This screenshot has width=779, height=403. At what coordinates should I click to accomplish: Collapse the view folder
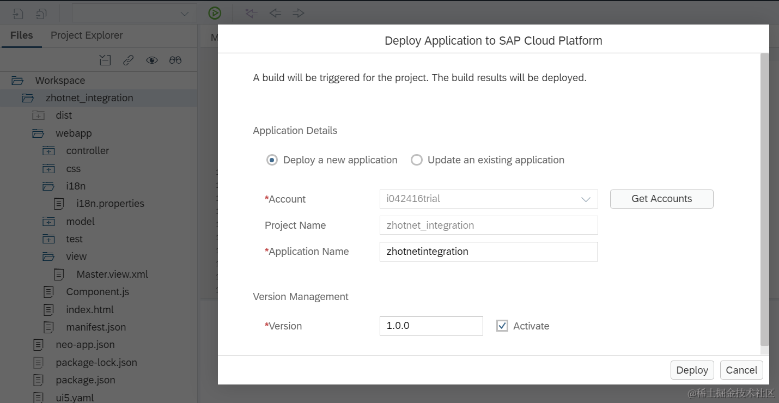pos(48,257)
